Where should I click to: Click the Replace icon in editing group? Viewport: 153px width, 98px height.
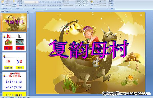point(111,3)
